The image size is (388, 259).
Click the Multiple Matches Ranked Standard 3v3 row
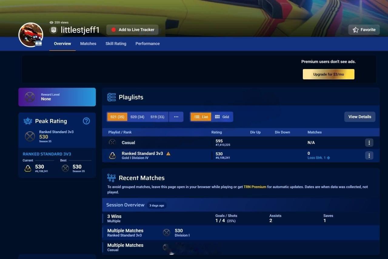click(x=241, y=233)
